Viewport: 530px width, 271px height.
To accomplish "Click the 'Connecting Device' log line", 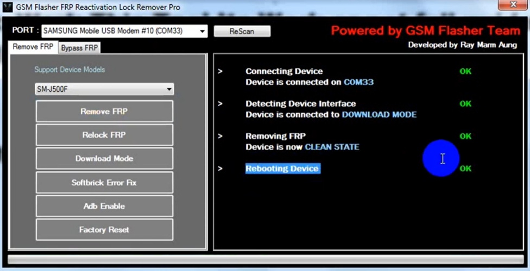I will 284,71.
